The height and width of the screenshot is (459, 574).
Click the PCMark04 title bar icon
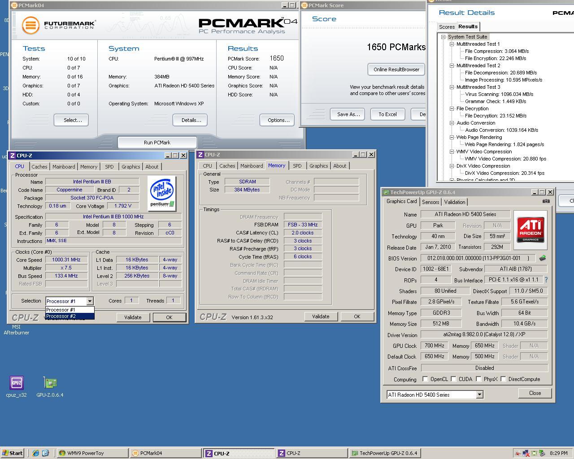[x=15, y=5]
